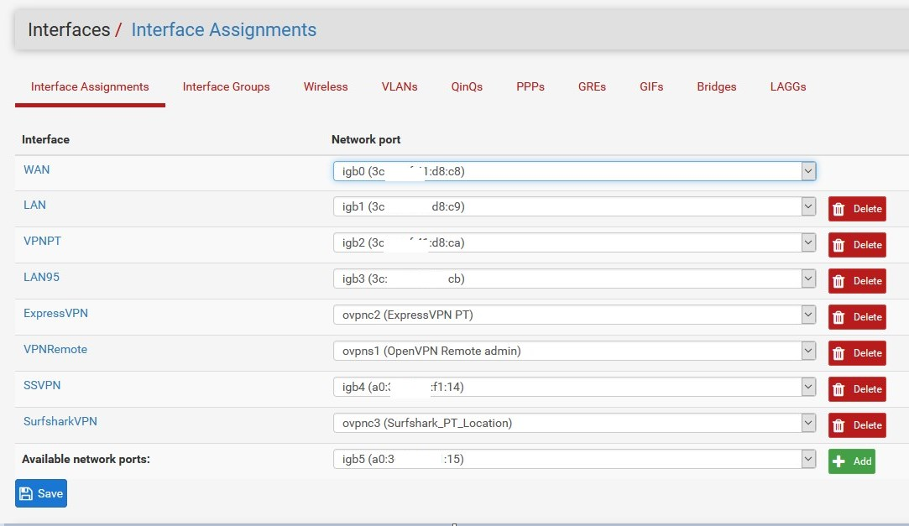
Task: Open the LAN95 igb3 port dropdown
Action: (574, 279)
